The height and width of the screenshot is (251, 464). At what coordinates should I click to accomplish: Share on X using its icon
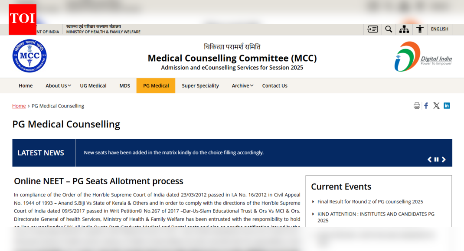[x=436, y=105]
